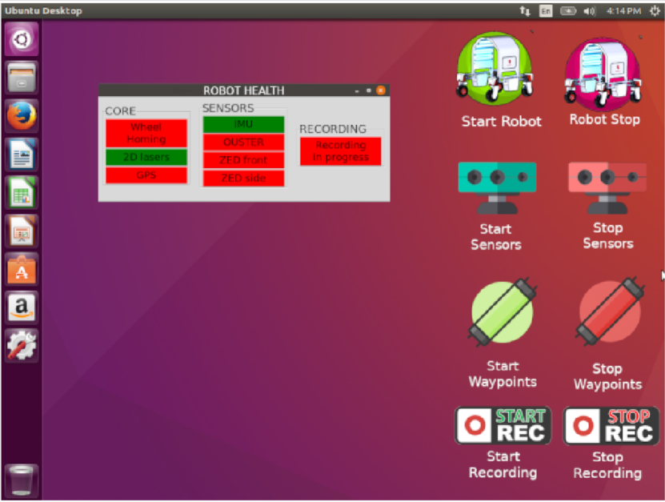Launch Firefox from the dock
This screenshot has height=502, width=665.
(x=22, y=116)
